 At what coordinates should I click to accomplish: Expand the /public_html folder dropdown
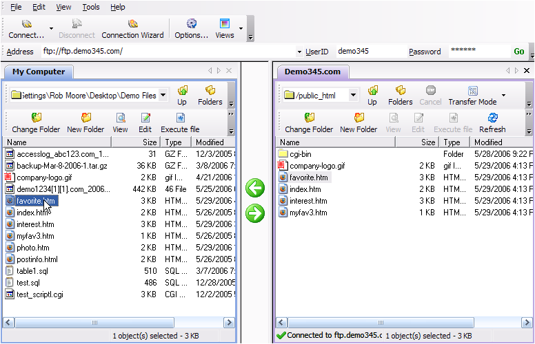pos(353,96)
